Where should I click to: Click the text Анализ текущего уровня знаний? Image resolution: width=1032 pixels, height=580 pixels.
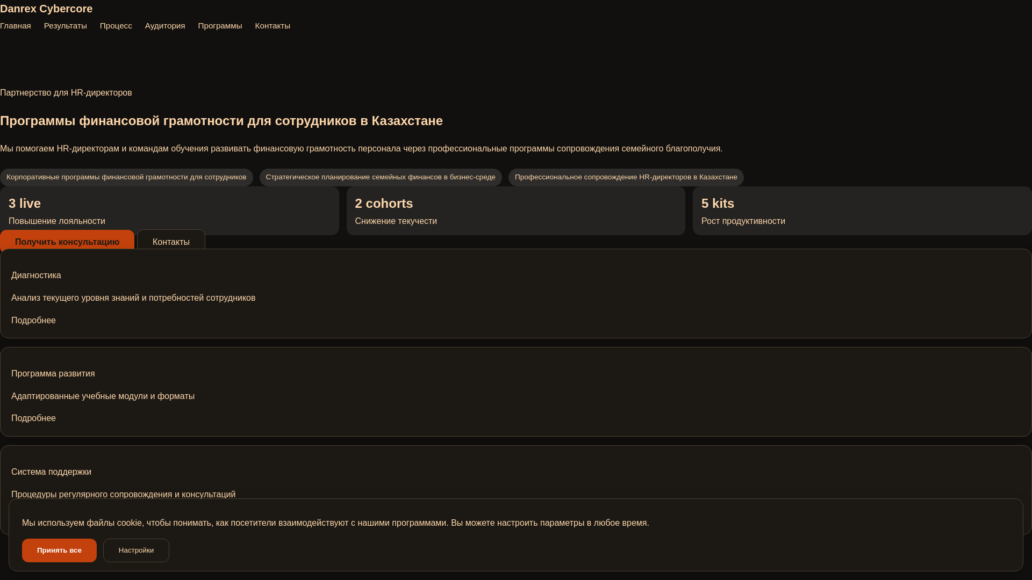pos(133,298)
